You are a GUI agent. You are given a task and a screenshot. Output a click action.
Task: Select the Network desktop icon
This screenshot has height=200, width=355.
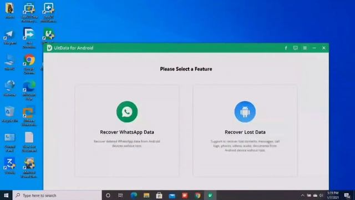click(10, 88)
